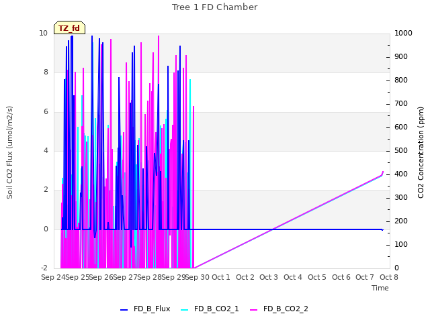Click the left axis value 4
This screenshot has width=430, height=322.
(46, 150)
